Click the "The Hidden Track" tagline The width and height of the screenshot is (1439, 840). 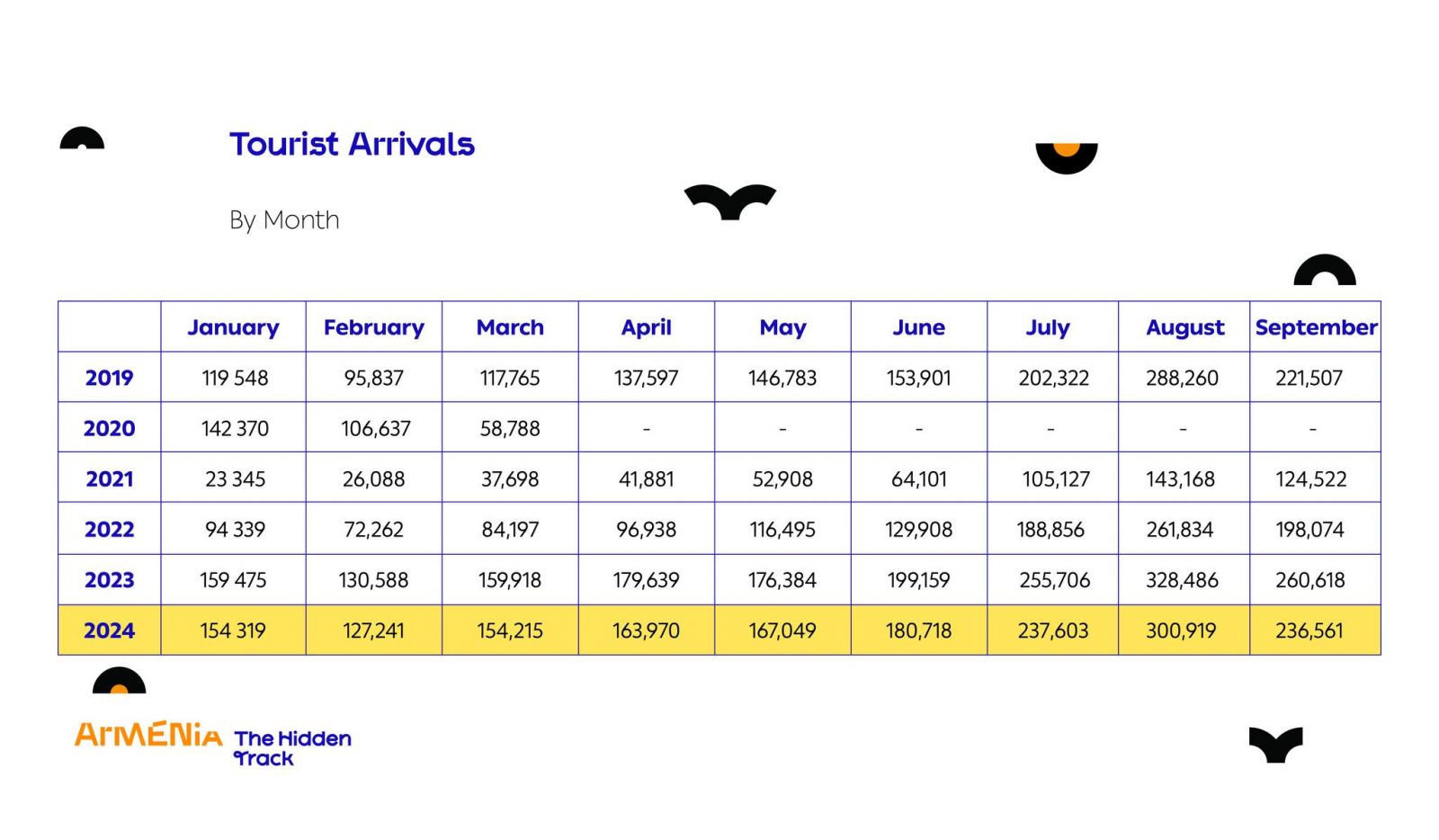tap(292, 748)
